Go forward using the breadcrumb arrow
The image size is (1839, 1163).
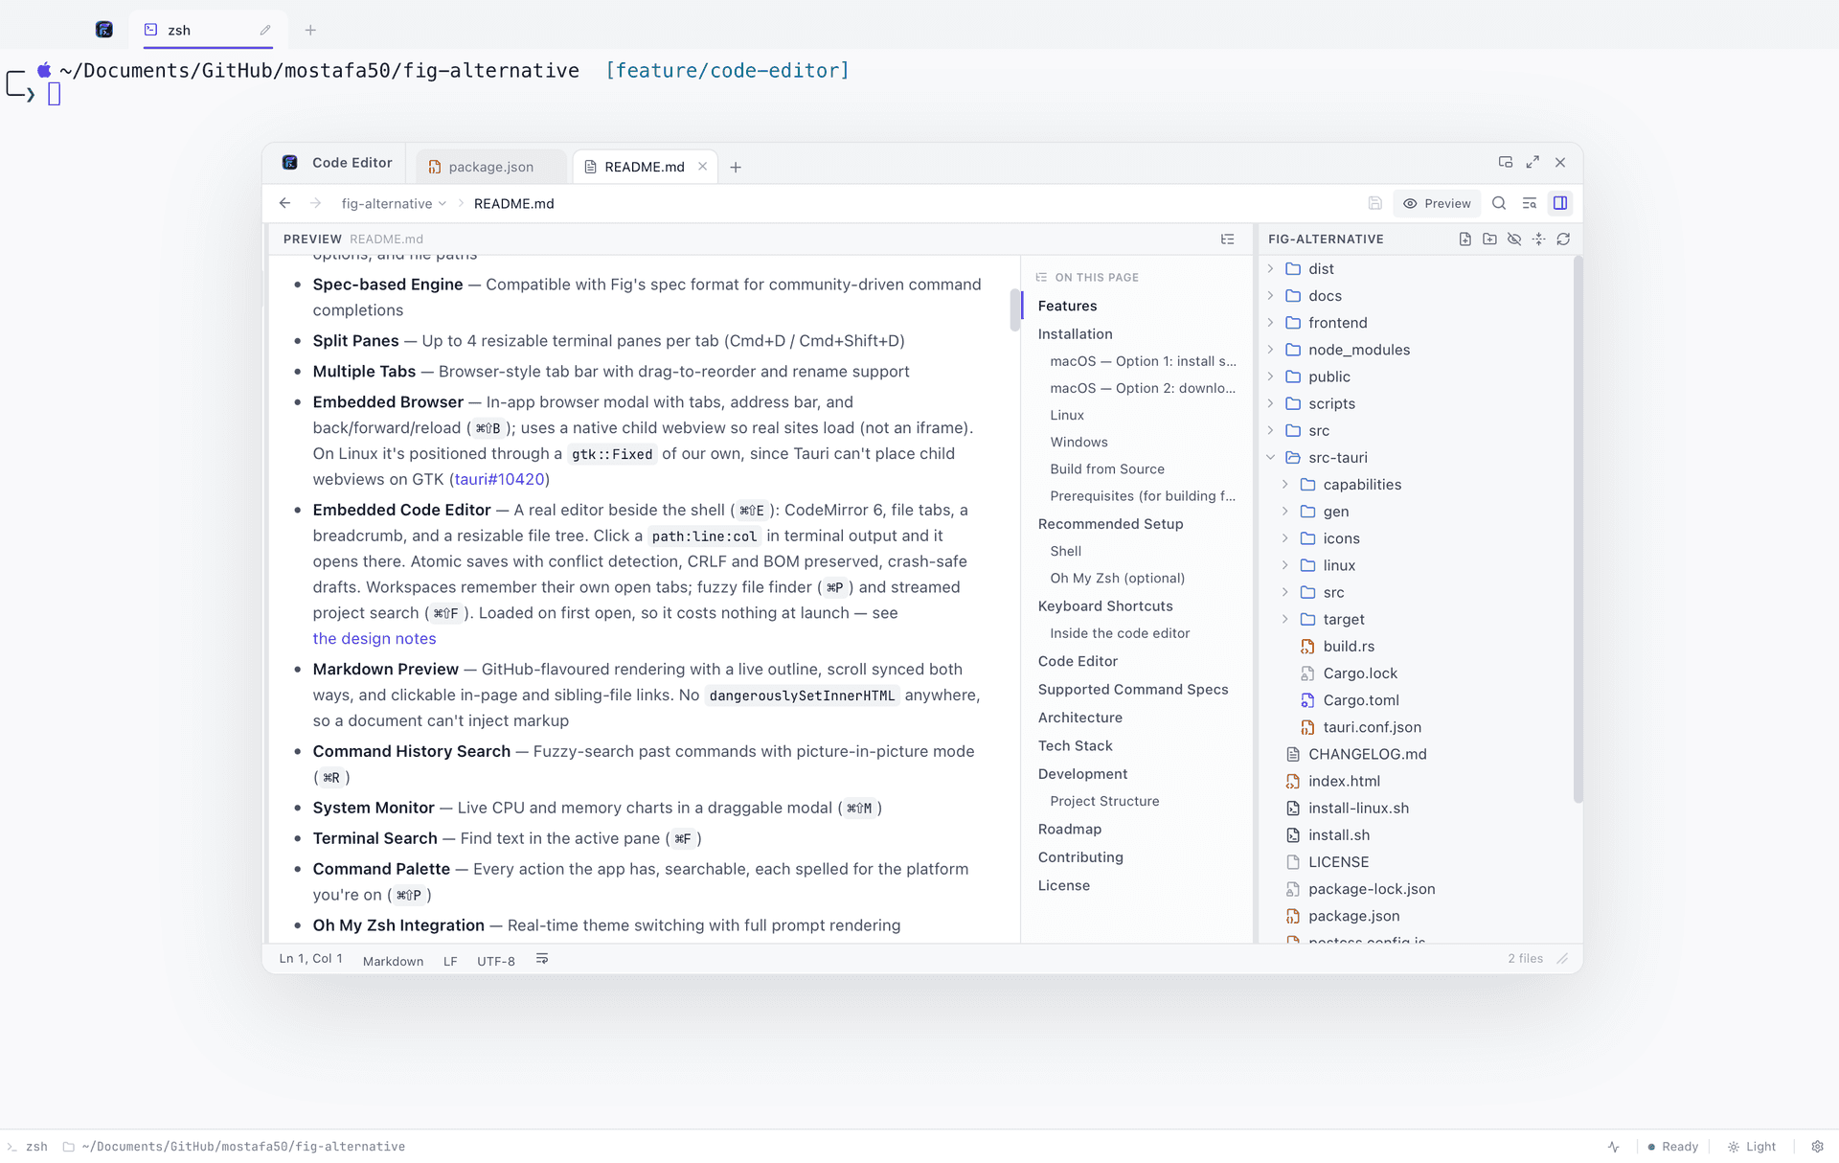pyautogui.click(x=315, y=203)
